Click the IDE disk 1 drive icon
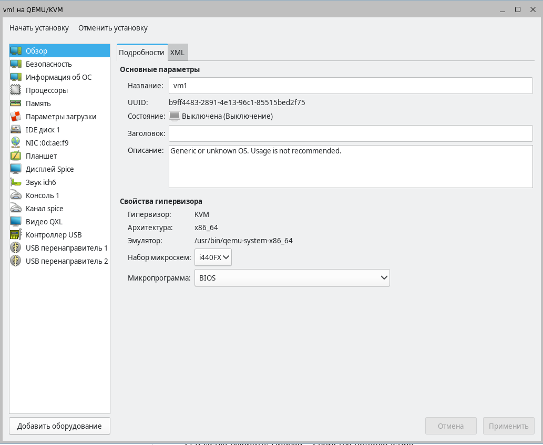 [16, 130]
